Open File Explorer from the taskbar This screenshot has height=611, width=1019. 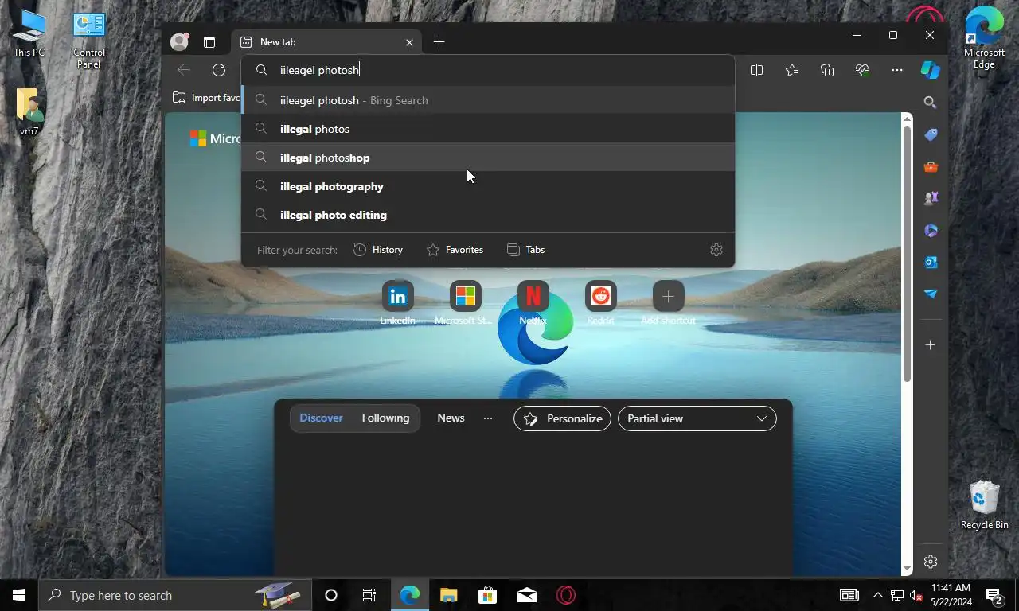point(449,595)
